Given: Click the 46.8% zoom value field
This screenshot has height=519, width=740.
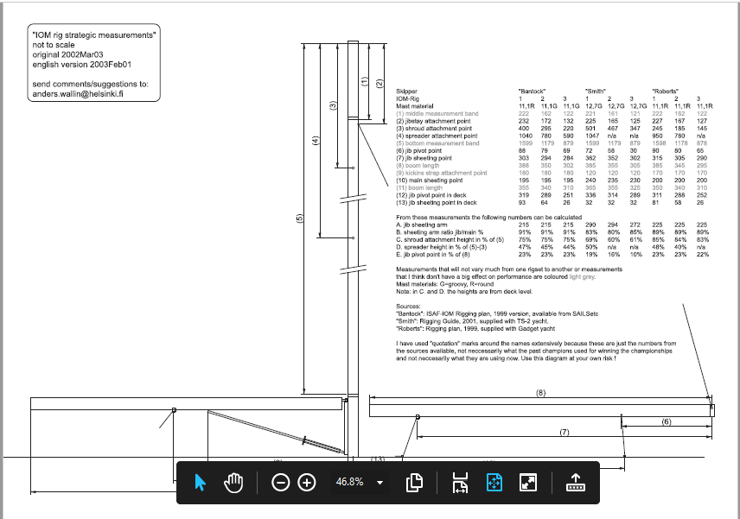Looking at the screenshot, I should (349, 482).
